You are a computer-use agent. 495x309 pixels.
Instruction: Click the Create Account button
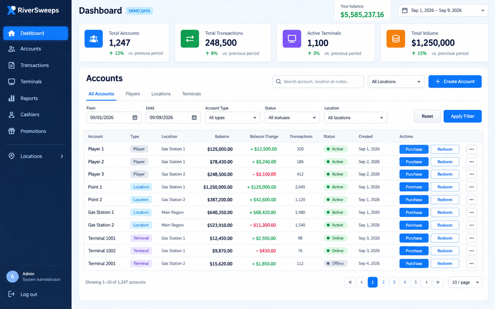[x=455, y=82]
